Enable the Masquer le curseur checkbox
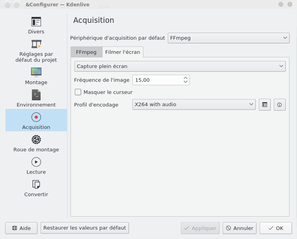This screenshot has width=297, height=239. tap(78, 92)
